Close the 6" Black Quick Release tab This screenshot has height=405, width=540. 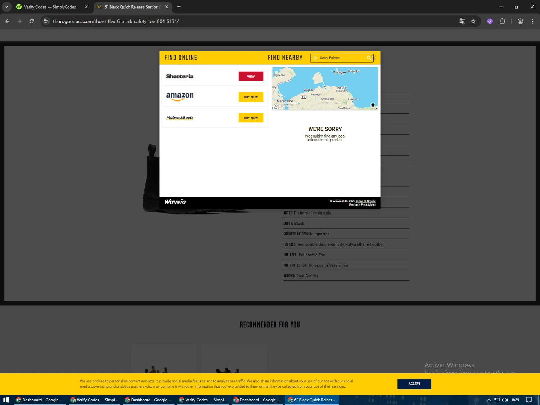167,7
